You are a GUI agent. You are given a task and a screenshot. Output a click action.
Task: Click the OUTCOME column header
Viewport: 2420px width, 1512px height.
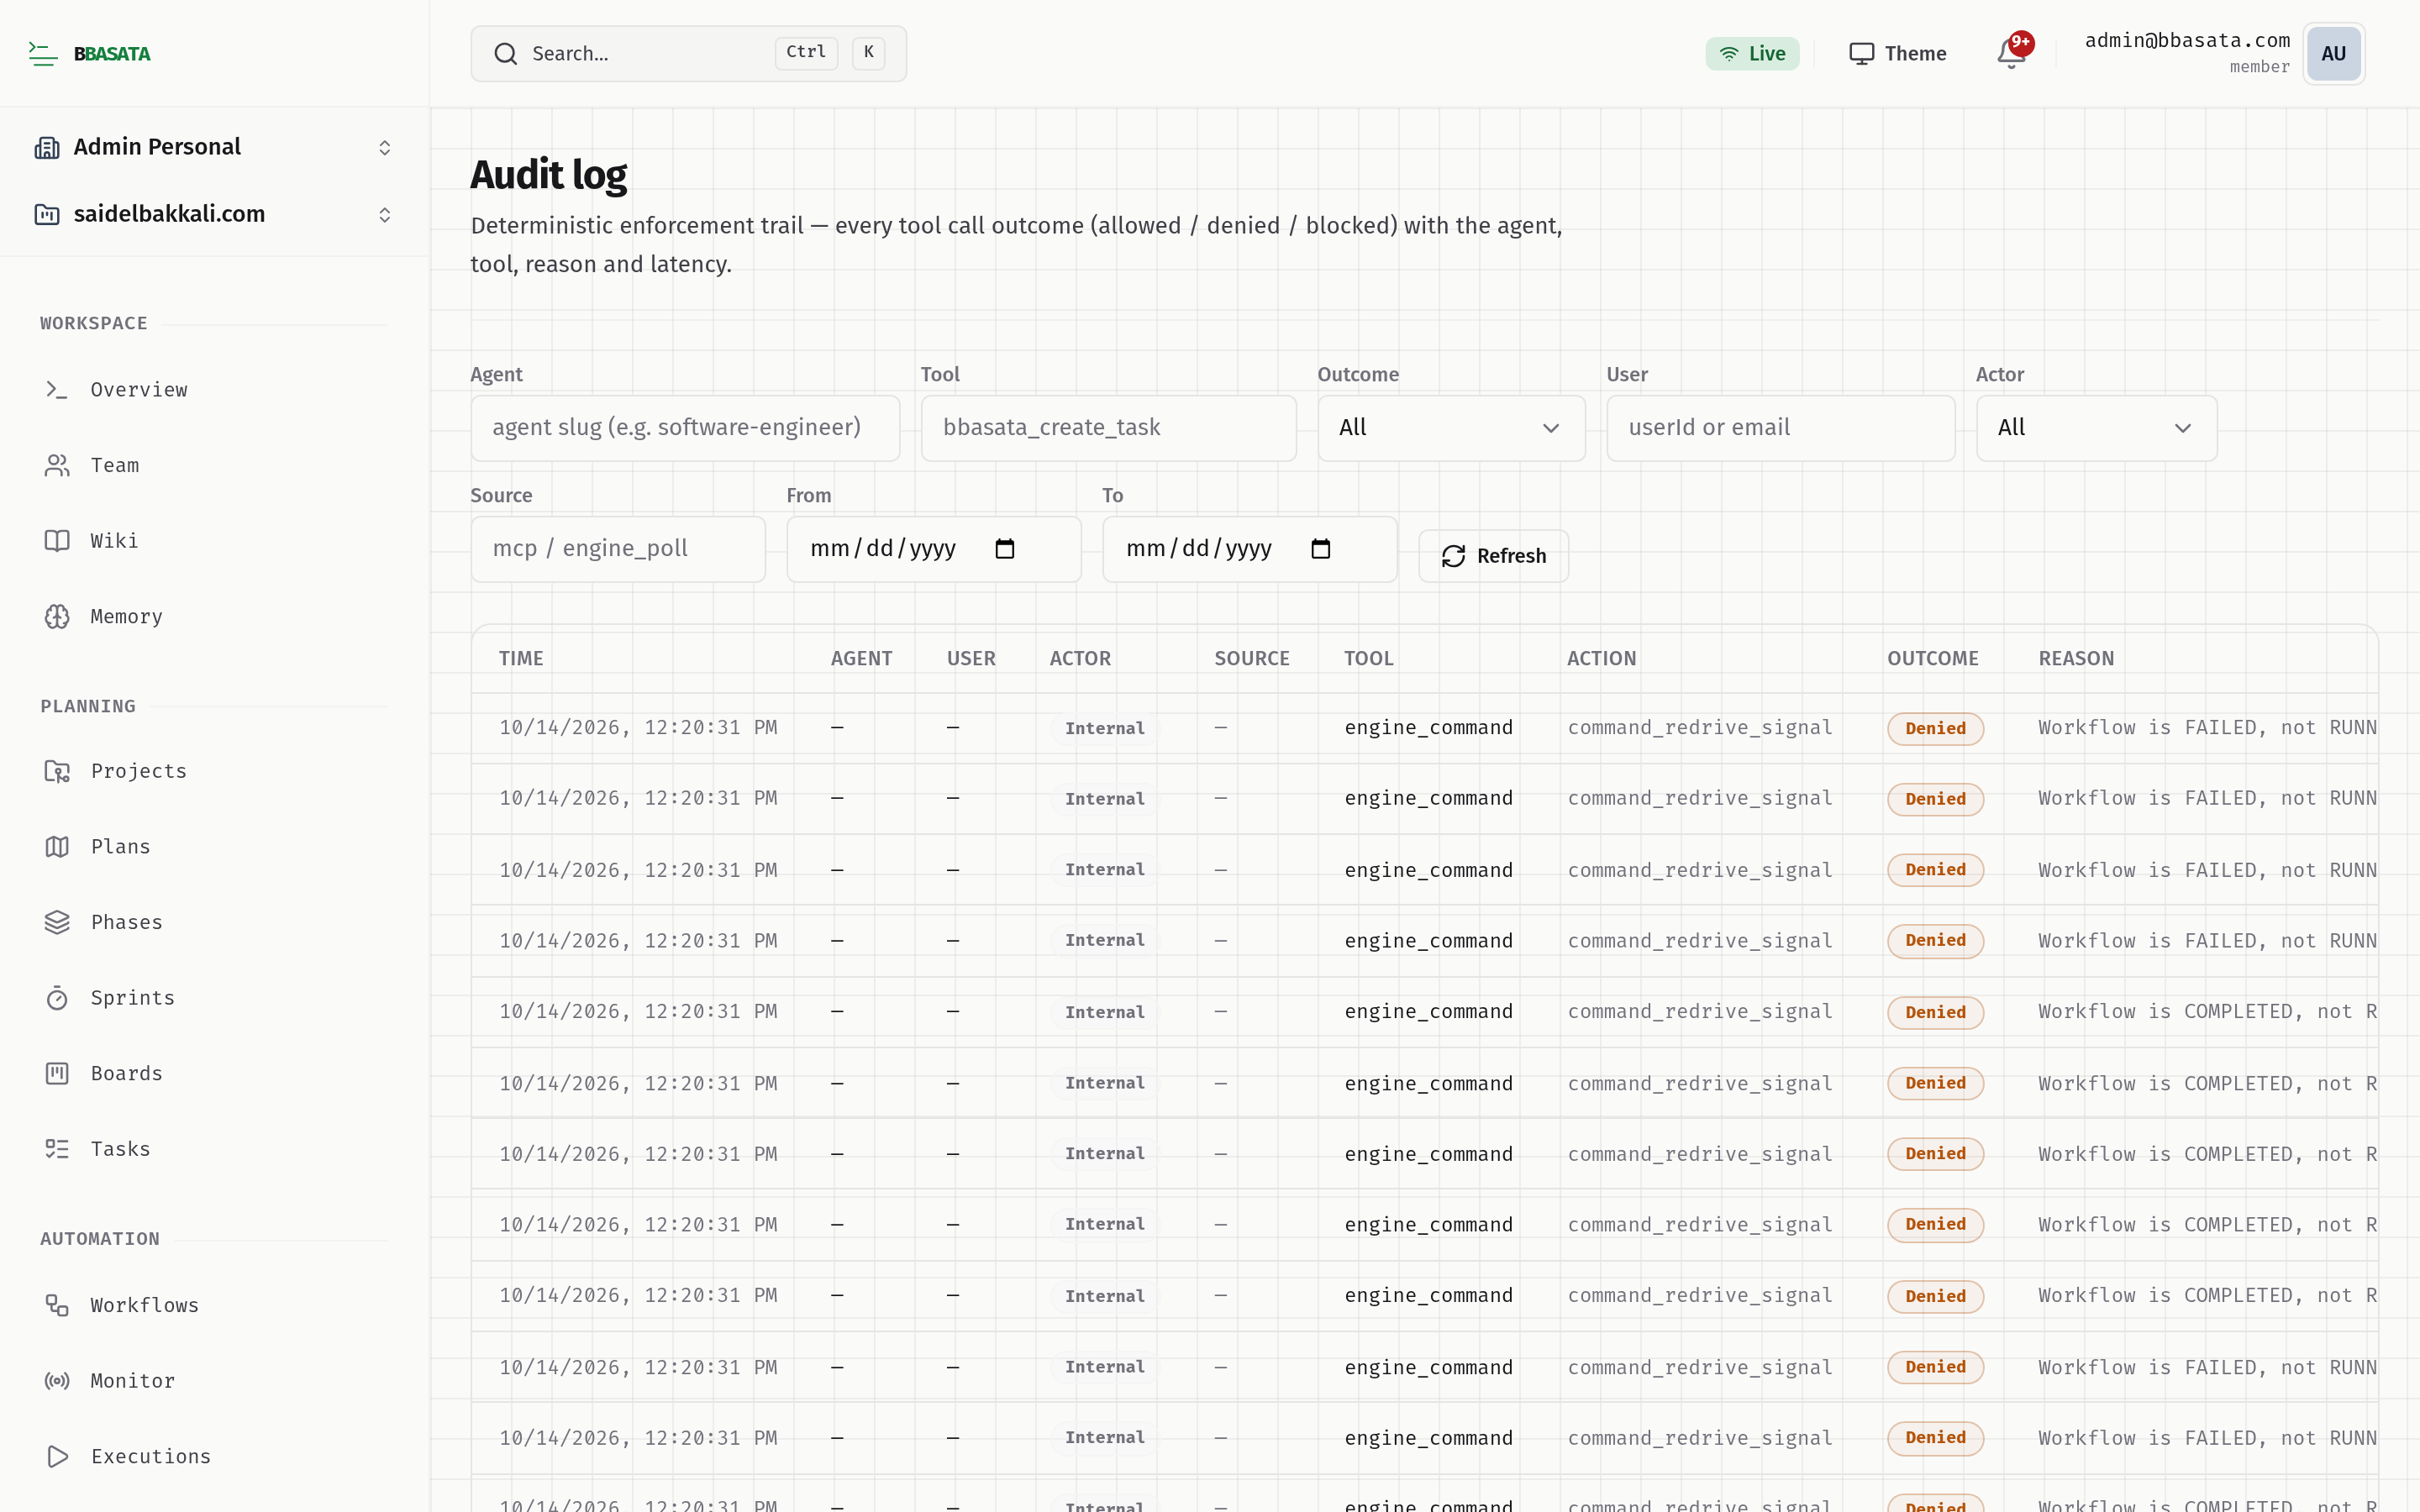(x=1932, y=659)
